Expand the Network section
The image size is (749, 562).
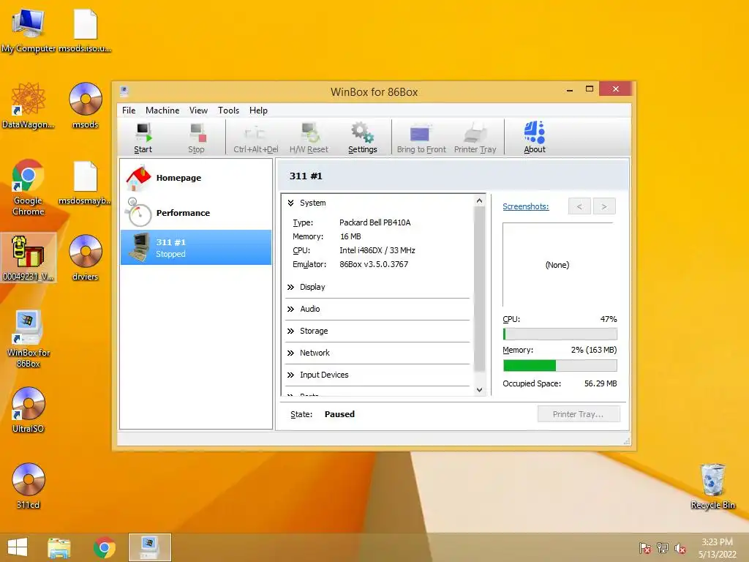pos(290,353)
